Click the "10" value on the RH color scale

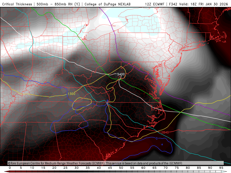(x=32, y=168)
